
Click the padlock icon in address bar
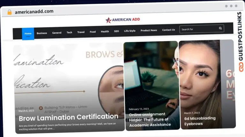point(10,12)
